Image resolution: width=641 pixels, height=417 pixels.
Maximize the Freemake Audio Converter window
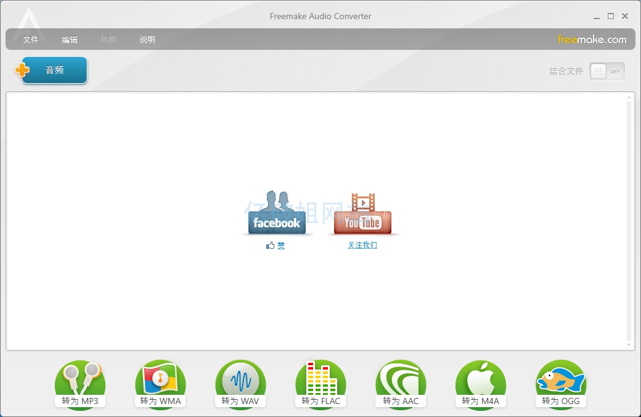(611, 16)
